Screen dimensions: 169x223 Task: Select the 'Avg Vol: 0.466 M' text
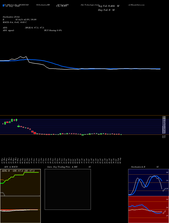click(108, 6)
